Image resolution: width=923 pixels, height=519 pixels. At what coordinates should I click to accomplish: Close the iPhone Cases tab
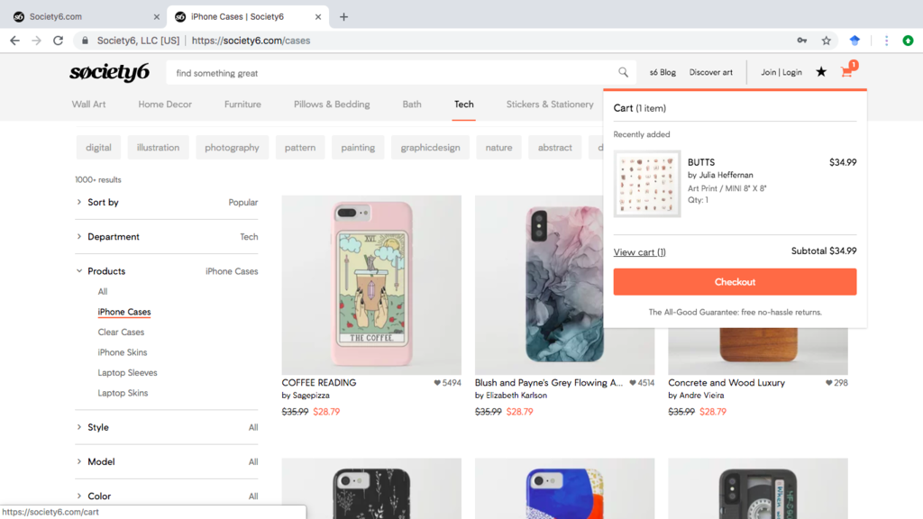coord(318,17)
